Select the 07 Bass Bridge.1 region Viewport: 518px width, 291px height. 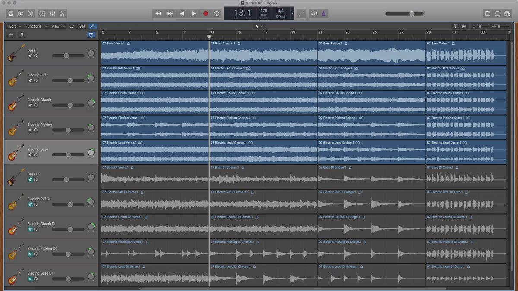[x=371, y=53]
